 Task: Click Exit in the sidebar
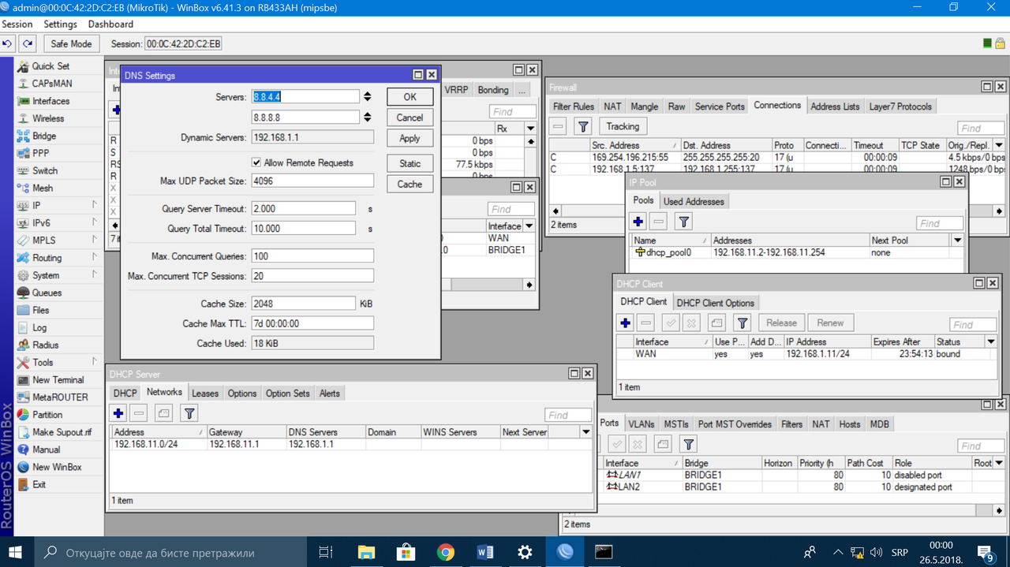coord(39,484)
